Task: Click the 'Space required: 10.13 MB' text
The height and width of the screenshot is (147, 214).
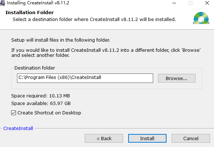Action: tap(41, 96)
